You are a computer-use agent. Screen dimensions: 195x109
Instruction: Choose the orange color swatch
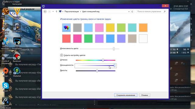[143, 28]
